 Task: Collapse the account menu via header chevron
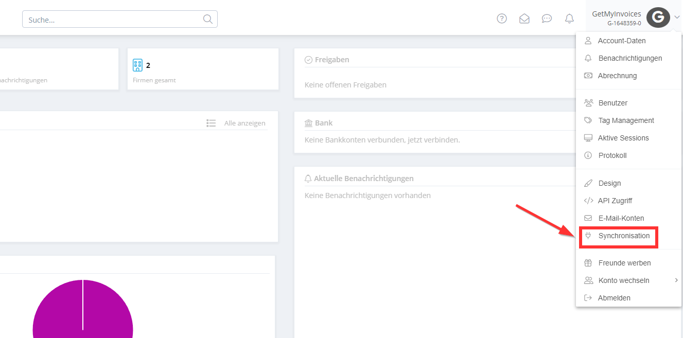pyautogui.click(x=677, y=17)
